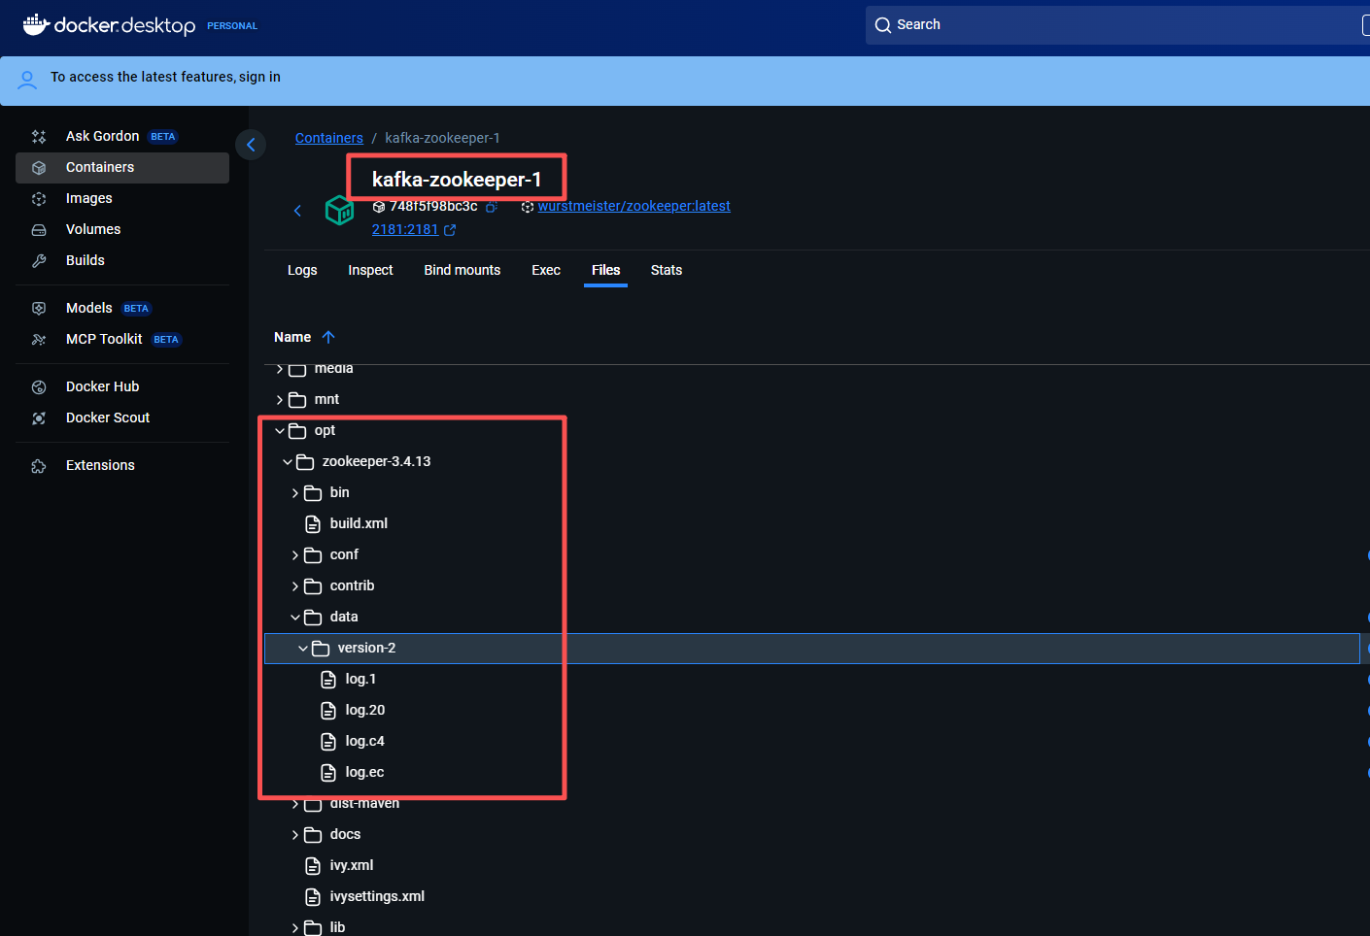The image size is (1370, 936).
Task: Click the ivysettings.xml file icon
Action: click(x=313, y=897)
